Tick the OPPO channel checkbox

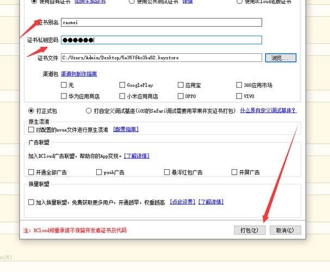180,96
